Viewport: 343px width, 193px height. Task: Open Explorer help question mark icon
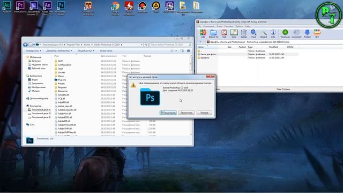188,51
